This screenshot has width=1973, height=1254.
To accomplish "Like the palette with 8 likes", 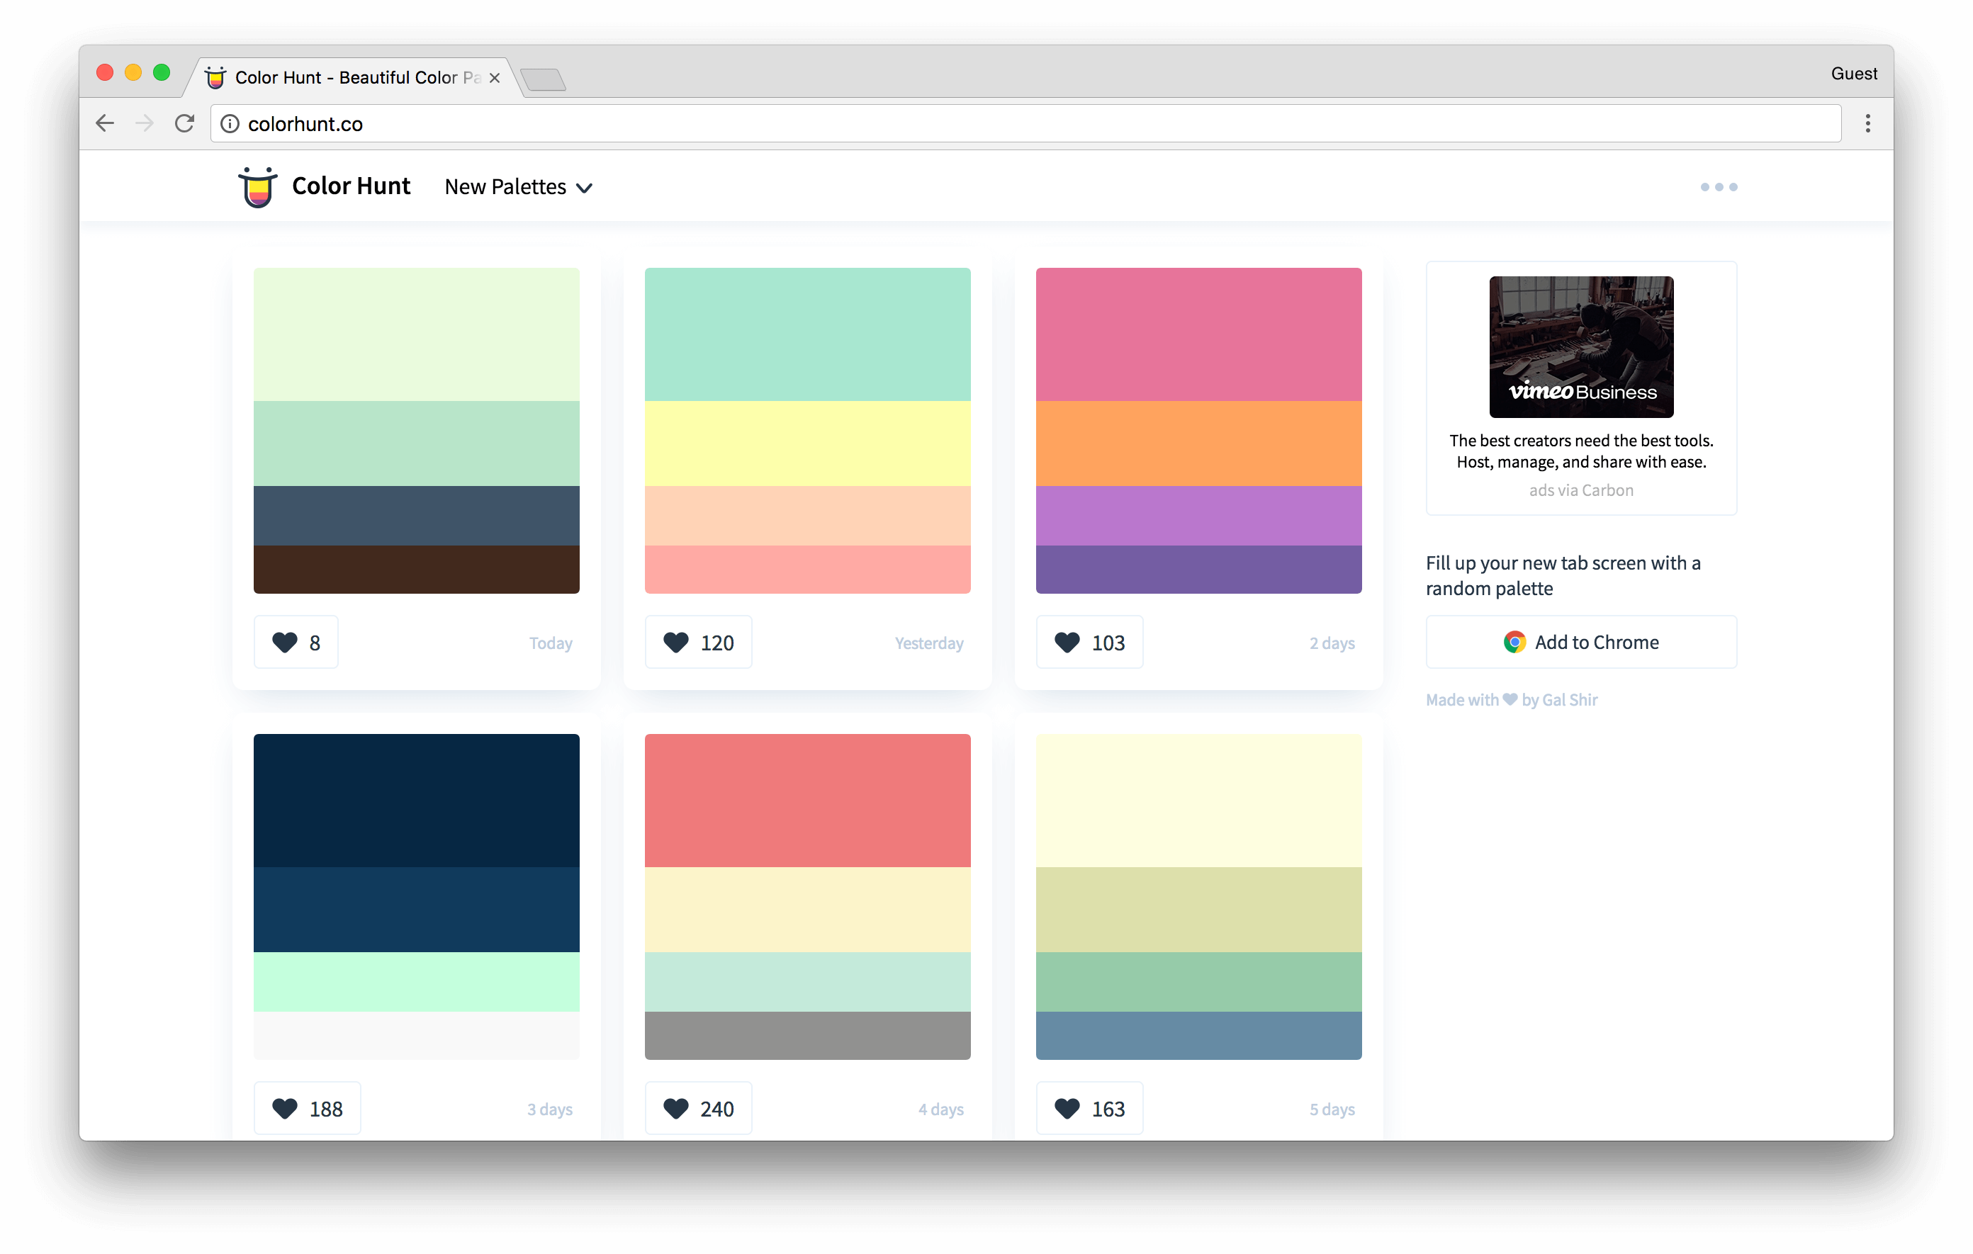I will 296,642.
